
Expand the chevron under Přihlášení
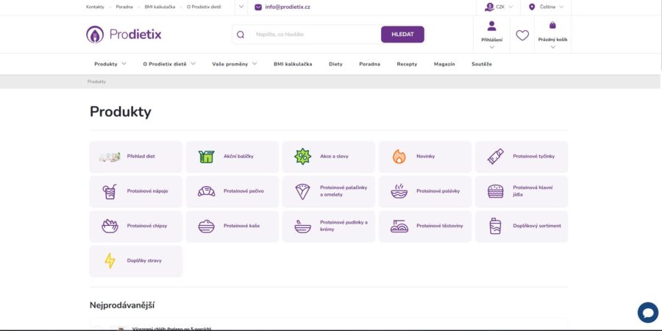point(492,47)
